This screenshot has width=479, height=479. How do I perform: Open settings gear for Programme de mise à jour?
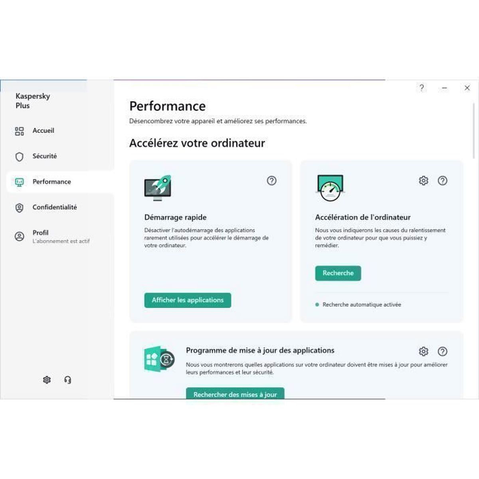click(x=424, y=351)
